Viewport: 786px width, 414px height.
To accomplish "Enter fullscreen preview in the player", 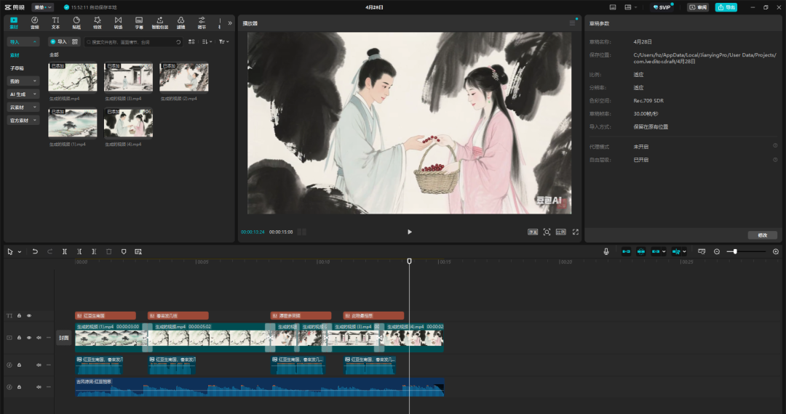I will click(575, 232).
